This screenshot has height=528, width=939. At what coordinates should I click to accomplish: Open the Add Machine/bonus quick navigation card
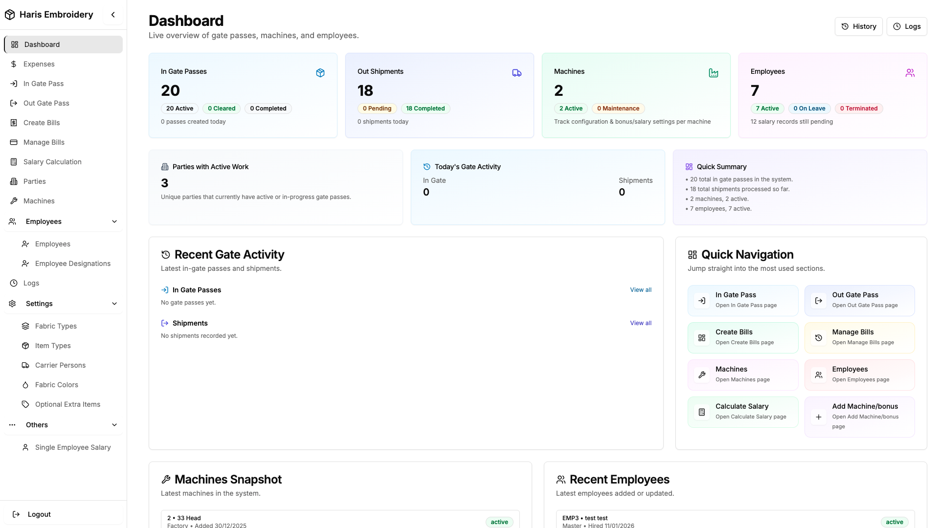point(859,417)
